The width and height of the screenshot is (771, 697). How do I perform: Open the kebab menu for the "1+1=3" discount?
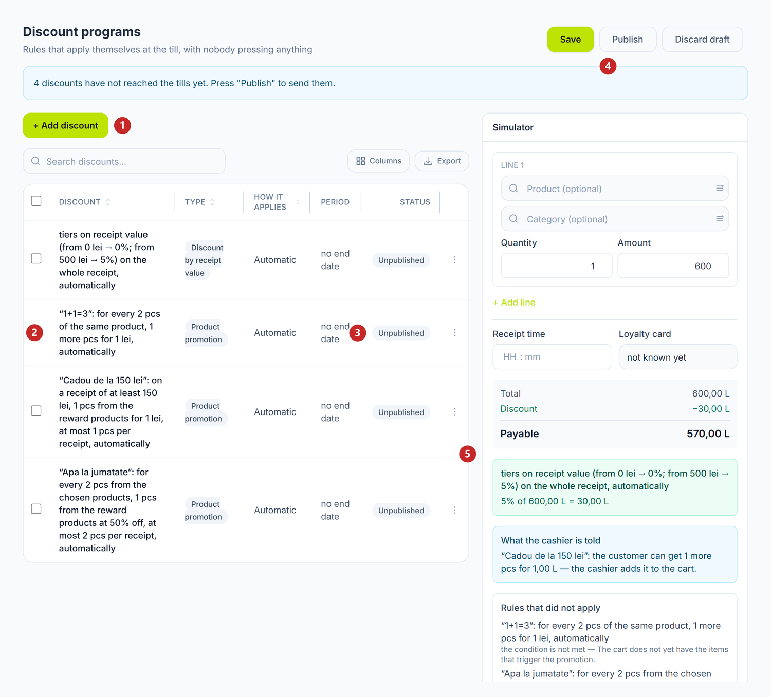454,333
